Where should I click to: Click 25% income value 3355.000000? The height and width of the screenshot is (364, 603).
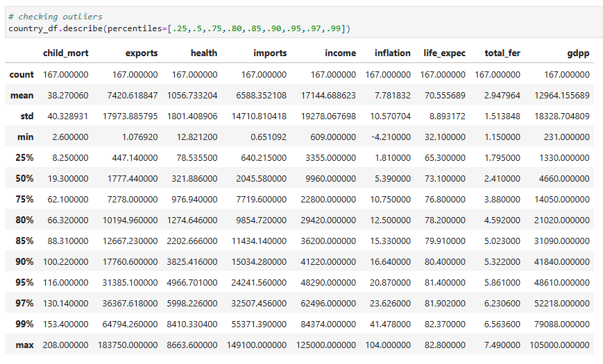tap(331, 157)
